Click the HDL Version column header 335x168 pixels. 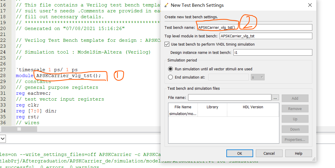[253, 107]
